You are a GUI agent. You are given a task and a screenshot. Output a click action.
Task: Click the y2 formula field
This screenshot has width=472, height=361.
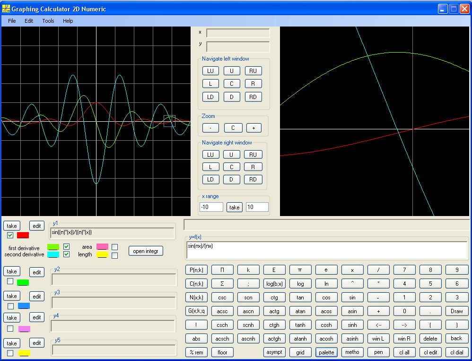point(114,280)
